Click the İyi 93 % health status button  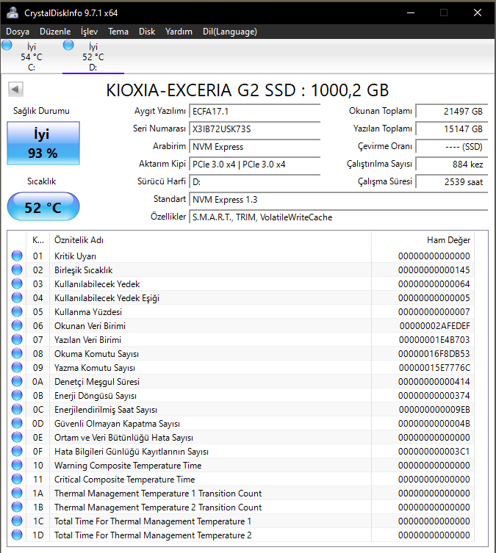point(43,143)
